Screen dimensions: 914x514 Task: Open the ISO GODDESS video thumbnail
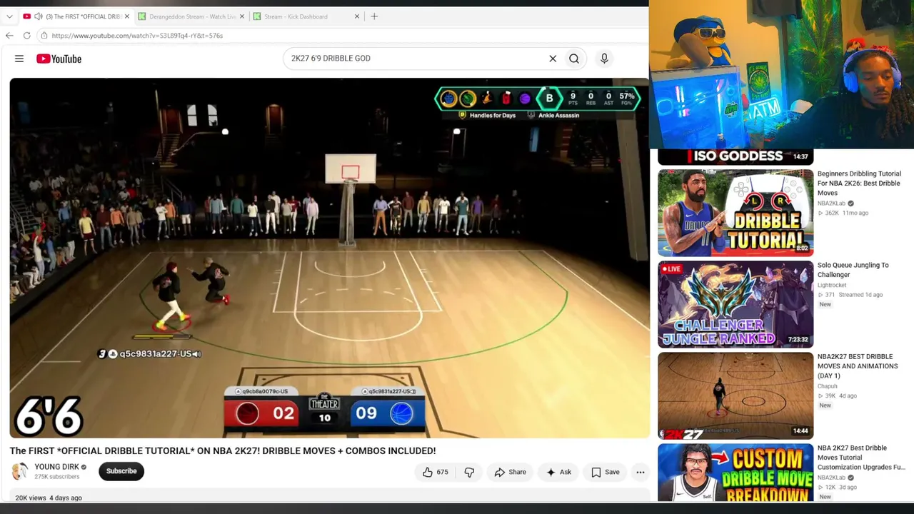pyautogui.click(x=735, y=156)
